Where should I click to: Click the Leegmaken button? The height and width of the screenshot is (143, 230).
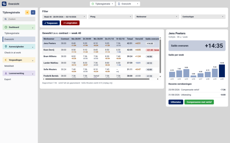coord(70,23)
